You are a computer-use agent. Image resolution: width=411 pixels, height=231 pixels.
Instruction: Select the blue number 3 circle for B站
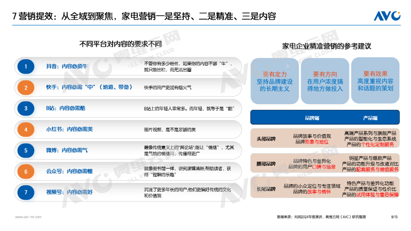pyautogui.click(x=26, y=109)
